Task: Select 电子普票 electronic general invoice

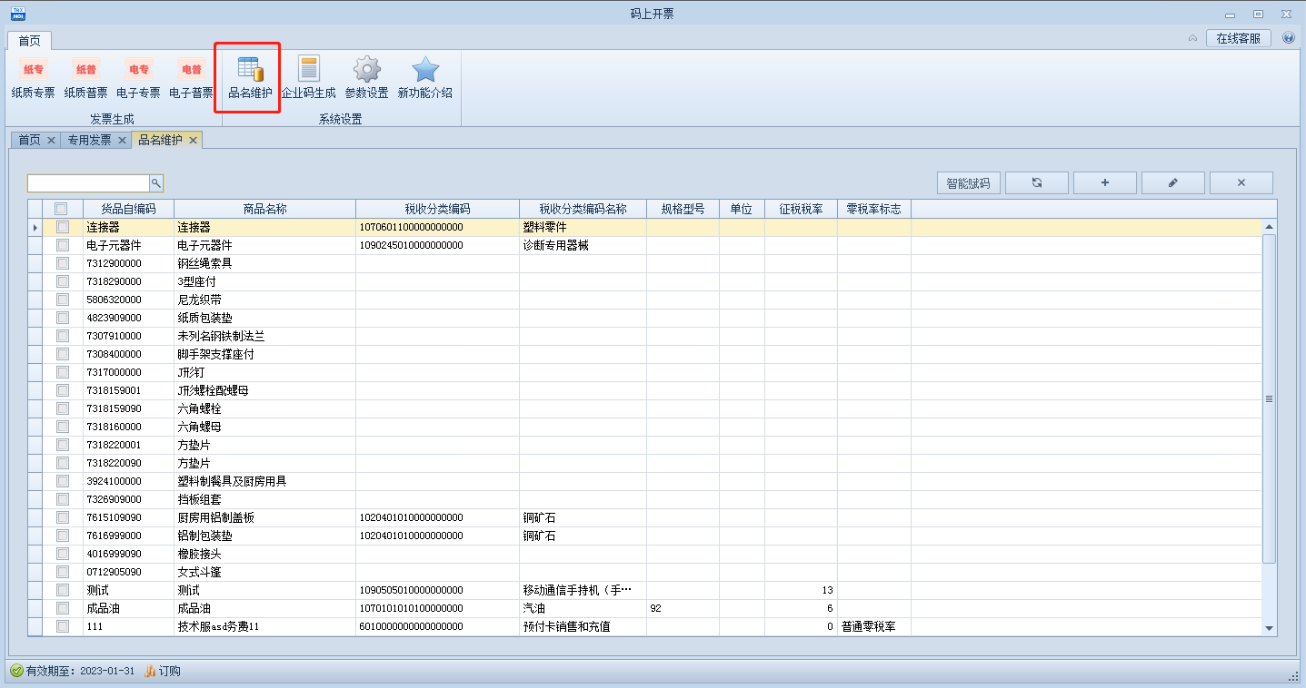Action: point(192,78)
